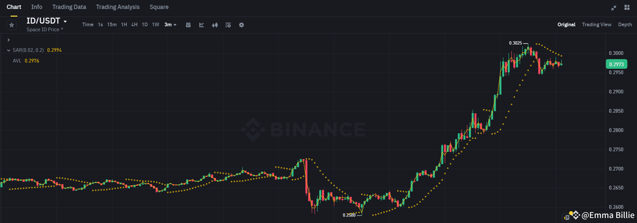Toggle the Original chart mode
Image resolution: width=637 pixels, height=223 pixels.
point(566,24)
